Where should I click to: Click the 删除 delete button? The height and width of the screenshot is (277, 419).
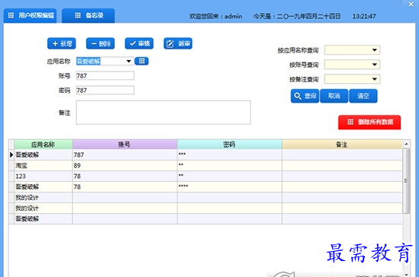[x=101, y=43]
